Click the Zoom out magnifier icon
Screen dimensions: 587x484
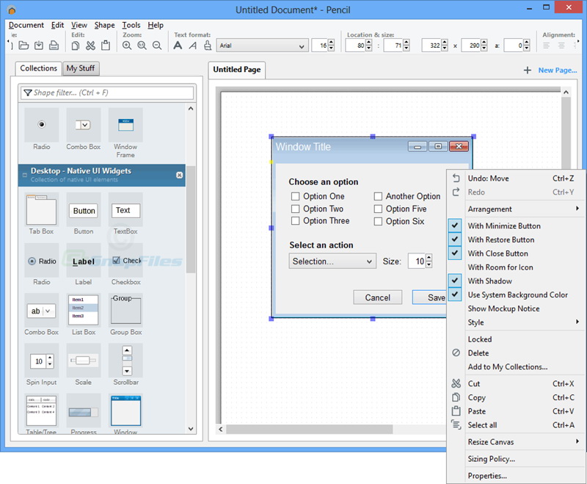157,46
